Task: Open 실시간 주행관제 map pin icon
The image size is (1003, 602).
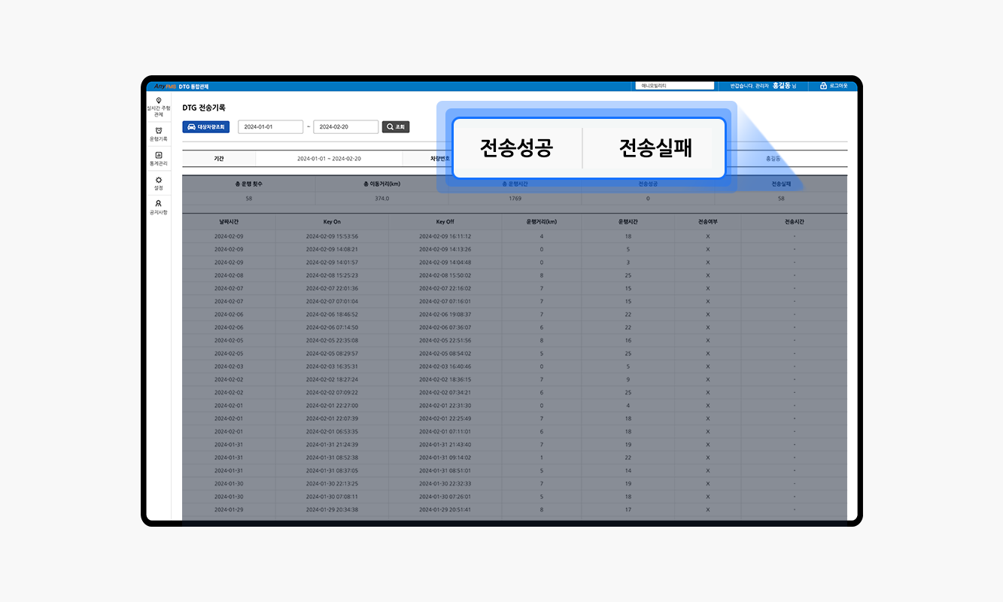Action: 158,101
